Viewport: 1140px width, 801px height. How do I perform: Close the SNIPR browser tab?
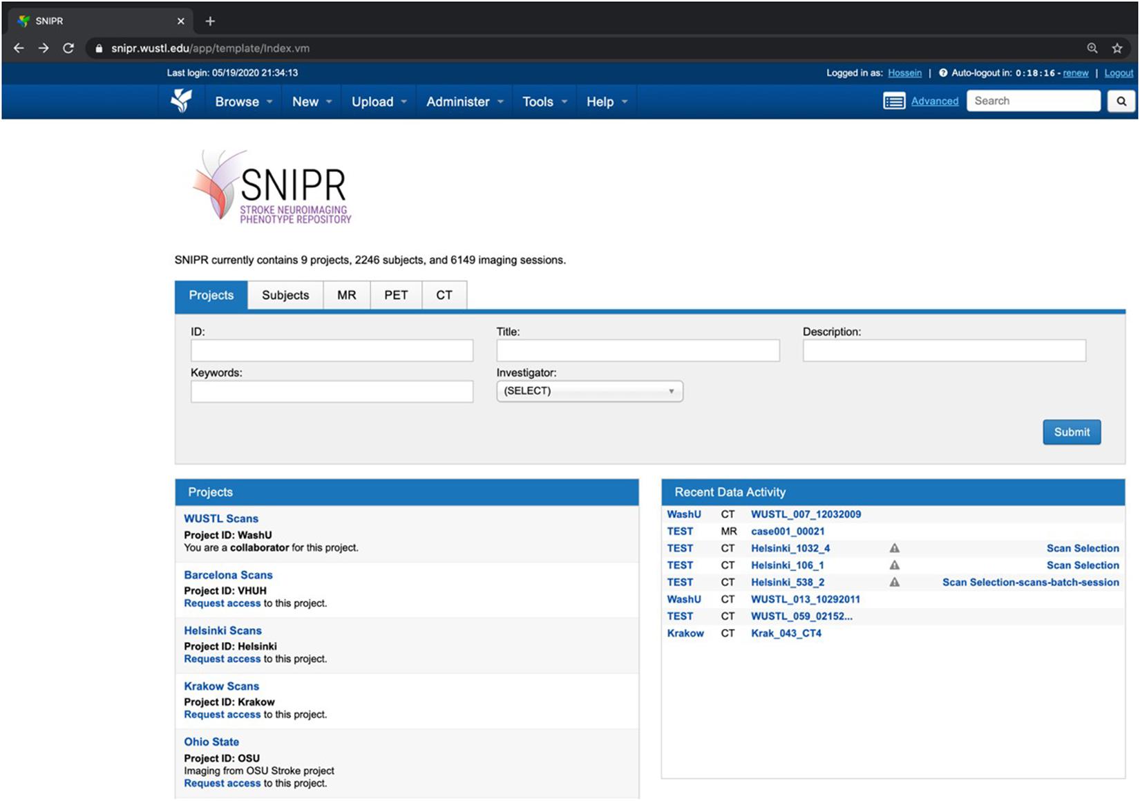click(x=181, y=21)
